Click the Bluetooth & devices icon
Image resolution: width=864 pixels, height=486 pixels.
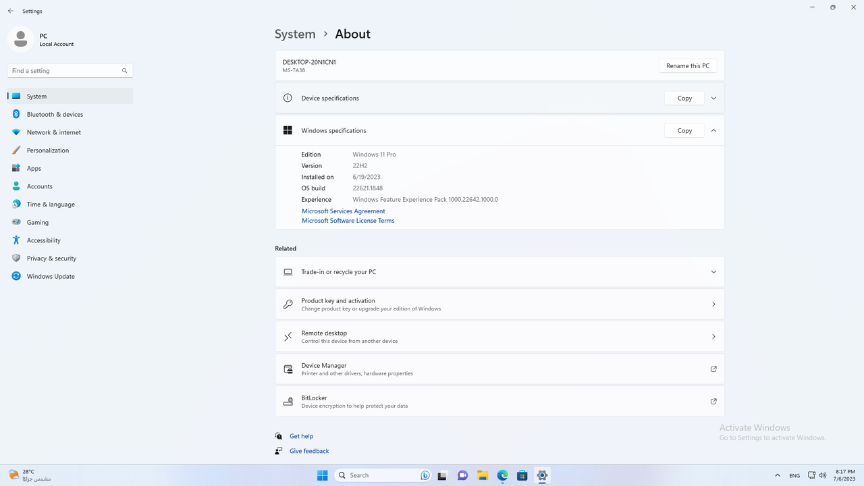pyautogui.click(x=16, y=114)
